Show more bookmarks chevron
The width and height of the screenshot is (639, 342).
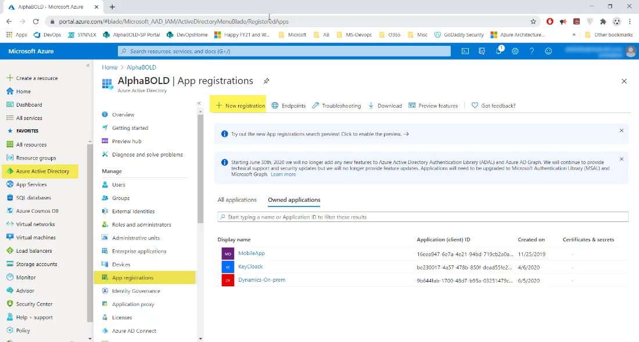coord(574,35)
